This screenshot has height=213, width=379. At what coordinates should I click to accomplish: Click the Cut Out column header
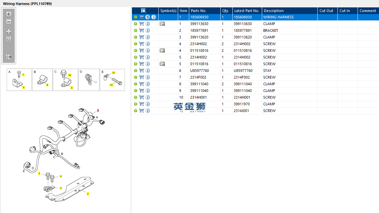[327, 11]
